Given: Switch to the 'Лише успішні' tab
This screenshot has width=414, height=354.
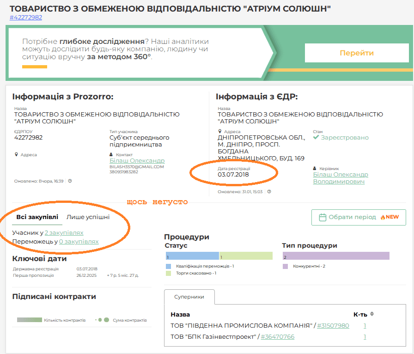Looking at the screenshot, I should [x=88, y=217].
